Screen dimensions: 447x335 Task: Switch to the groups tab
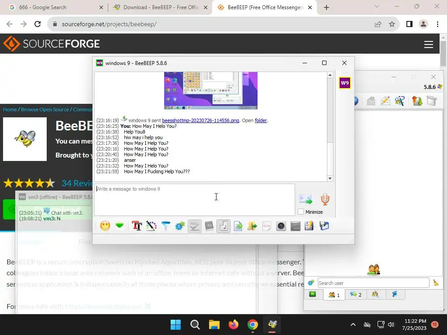pyautogui.click(x=375, y=294)
